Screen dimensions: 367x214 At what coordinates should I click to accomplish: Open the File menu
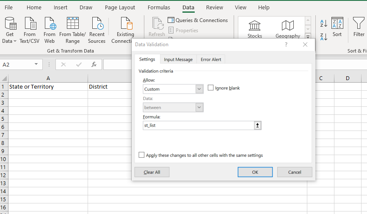[8, 8]
